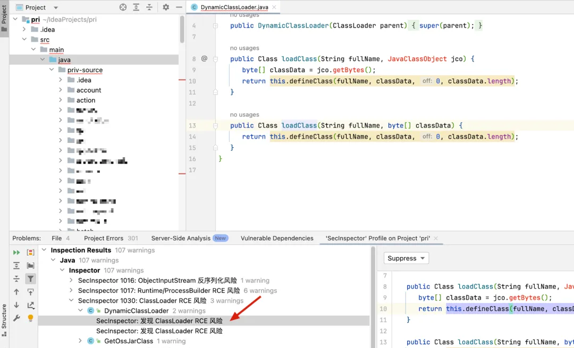
Task: Open Project panel gear options
Action: point(166,7)
